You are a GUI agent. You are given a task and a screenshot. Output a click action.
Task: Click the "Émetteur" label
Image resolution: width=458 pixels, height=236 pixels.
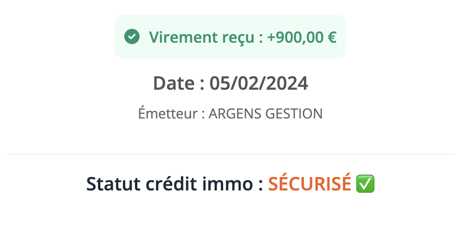[x=168, y=114]
